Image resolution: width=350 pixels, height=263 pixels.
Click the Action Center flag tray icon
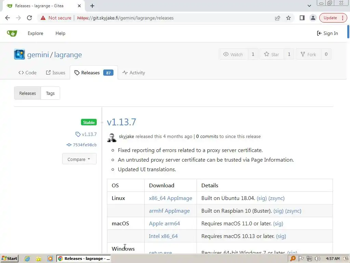point(301,259)
